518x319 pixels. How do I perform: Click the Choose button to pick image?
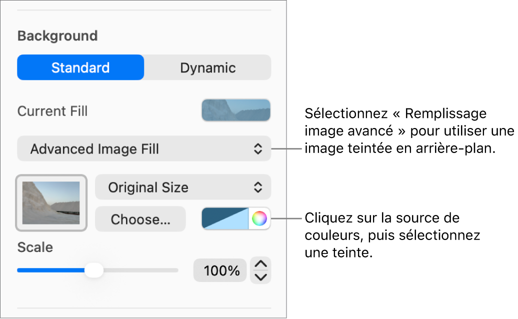[140, 218]
